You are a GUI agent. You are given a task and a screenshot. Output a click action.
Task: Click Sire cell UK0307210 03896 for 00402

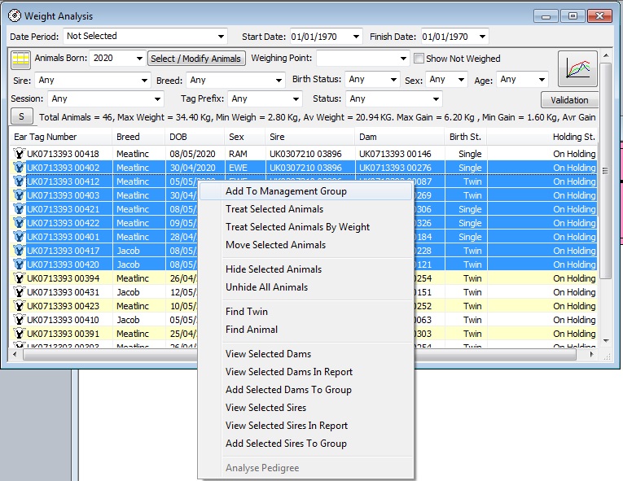[x=310, y=168]
